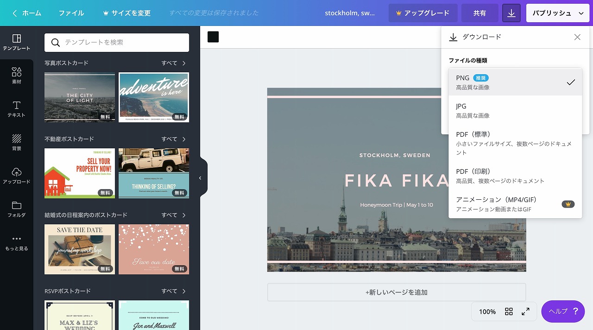Screen dimensions: 593x330
Task: Click the アップグレード button
Action: click(x=423, y=13)
